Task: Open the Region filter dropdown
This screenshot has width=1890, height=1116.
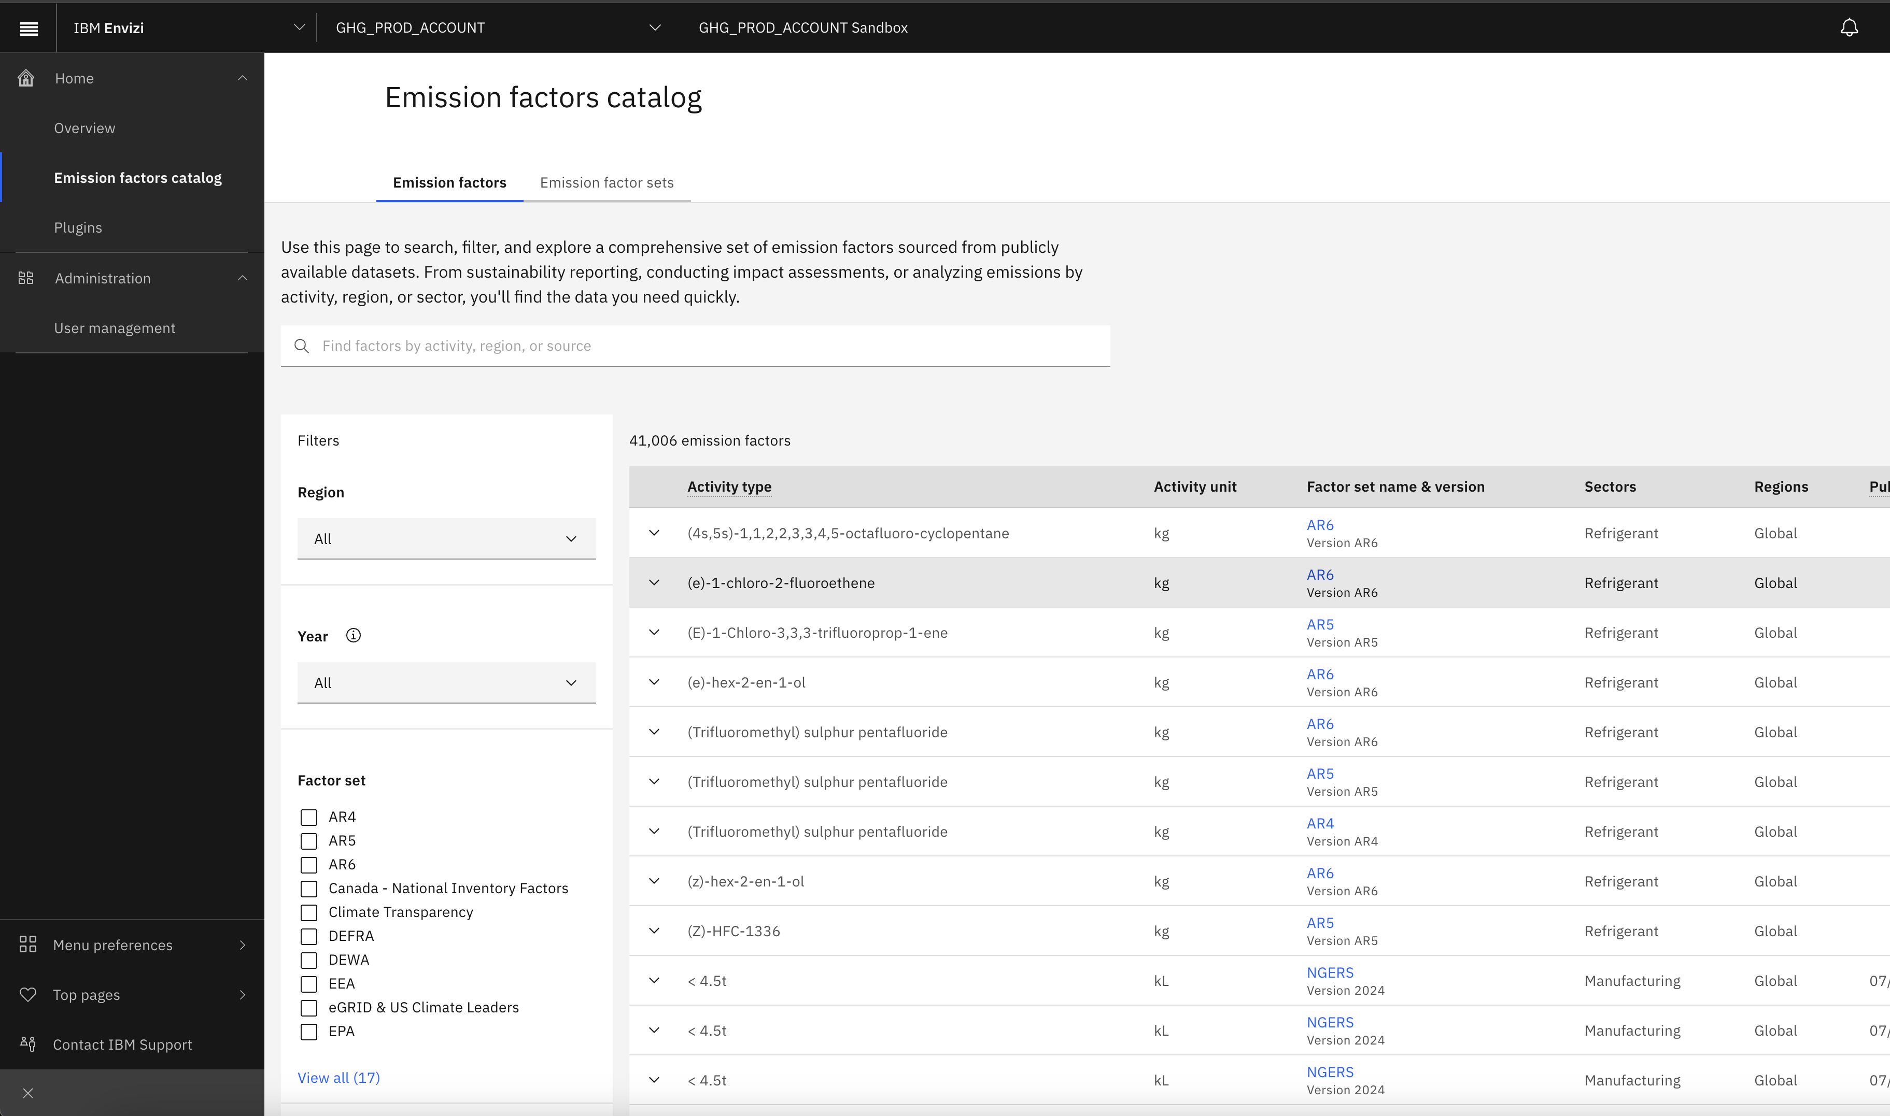Action: (446, 538)
